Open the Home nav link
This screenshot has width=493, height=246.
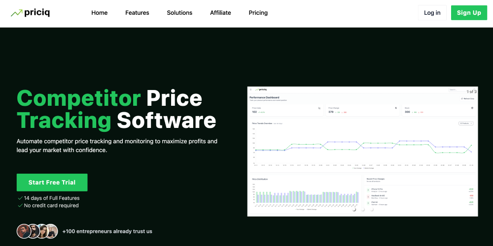coord(100,13)
